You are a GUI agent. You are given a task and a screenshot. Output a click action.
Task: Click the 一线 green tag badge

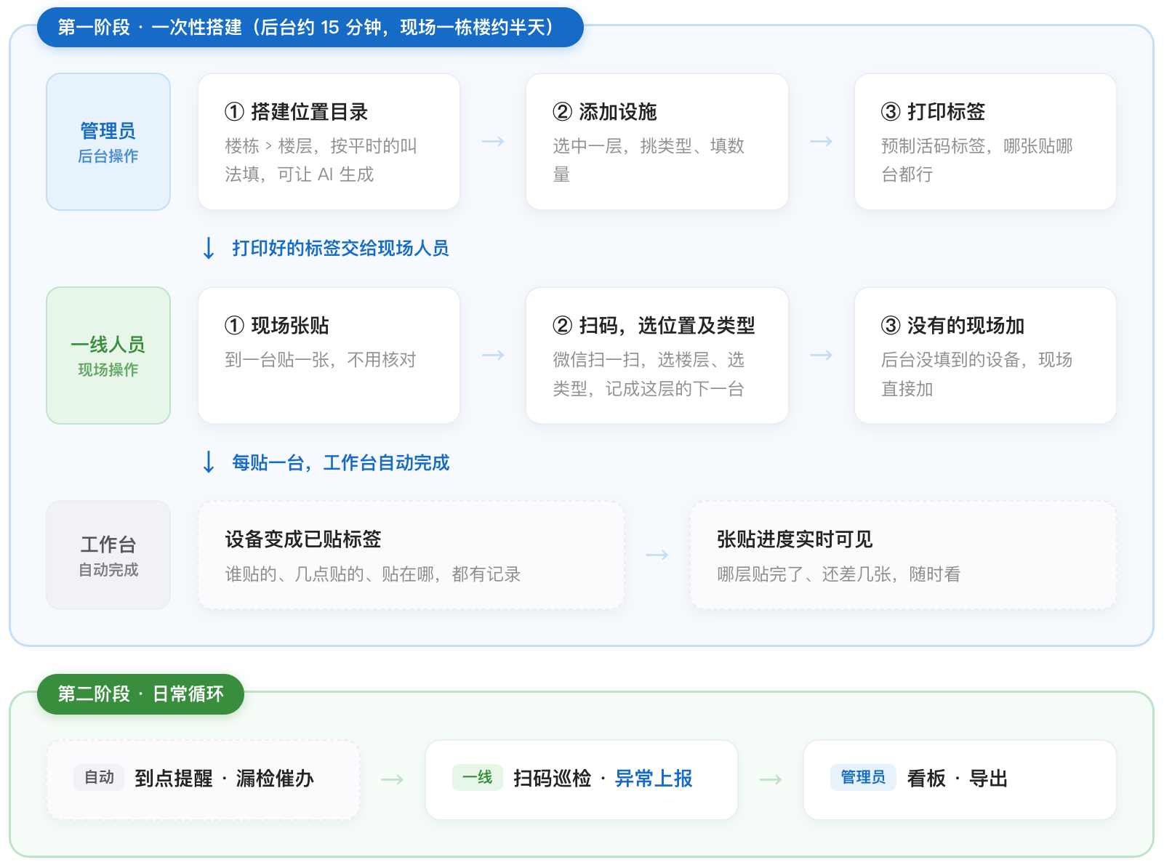[478, 777]
